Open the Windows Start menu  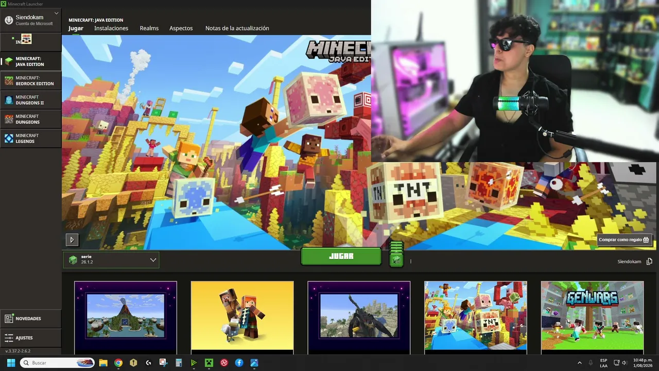tap(11, 363)
